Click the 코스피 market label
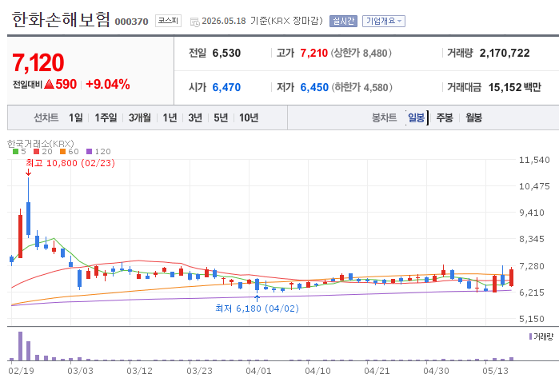Screen dimensions: 559x382 point(168,21)
